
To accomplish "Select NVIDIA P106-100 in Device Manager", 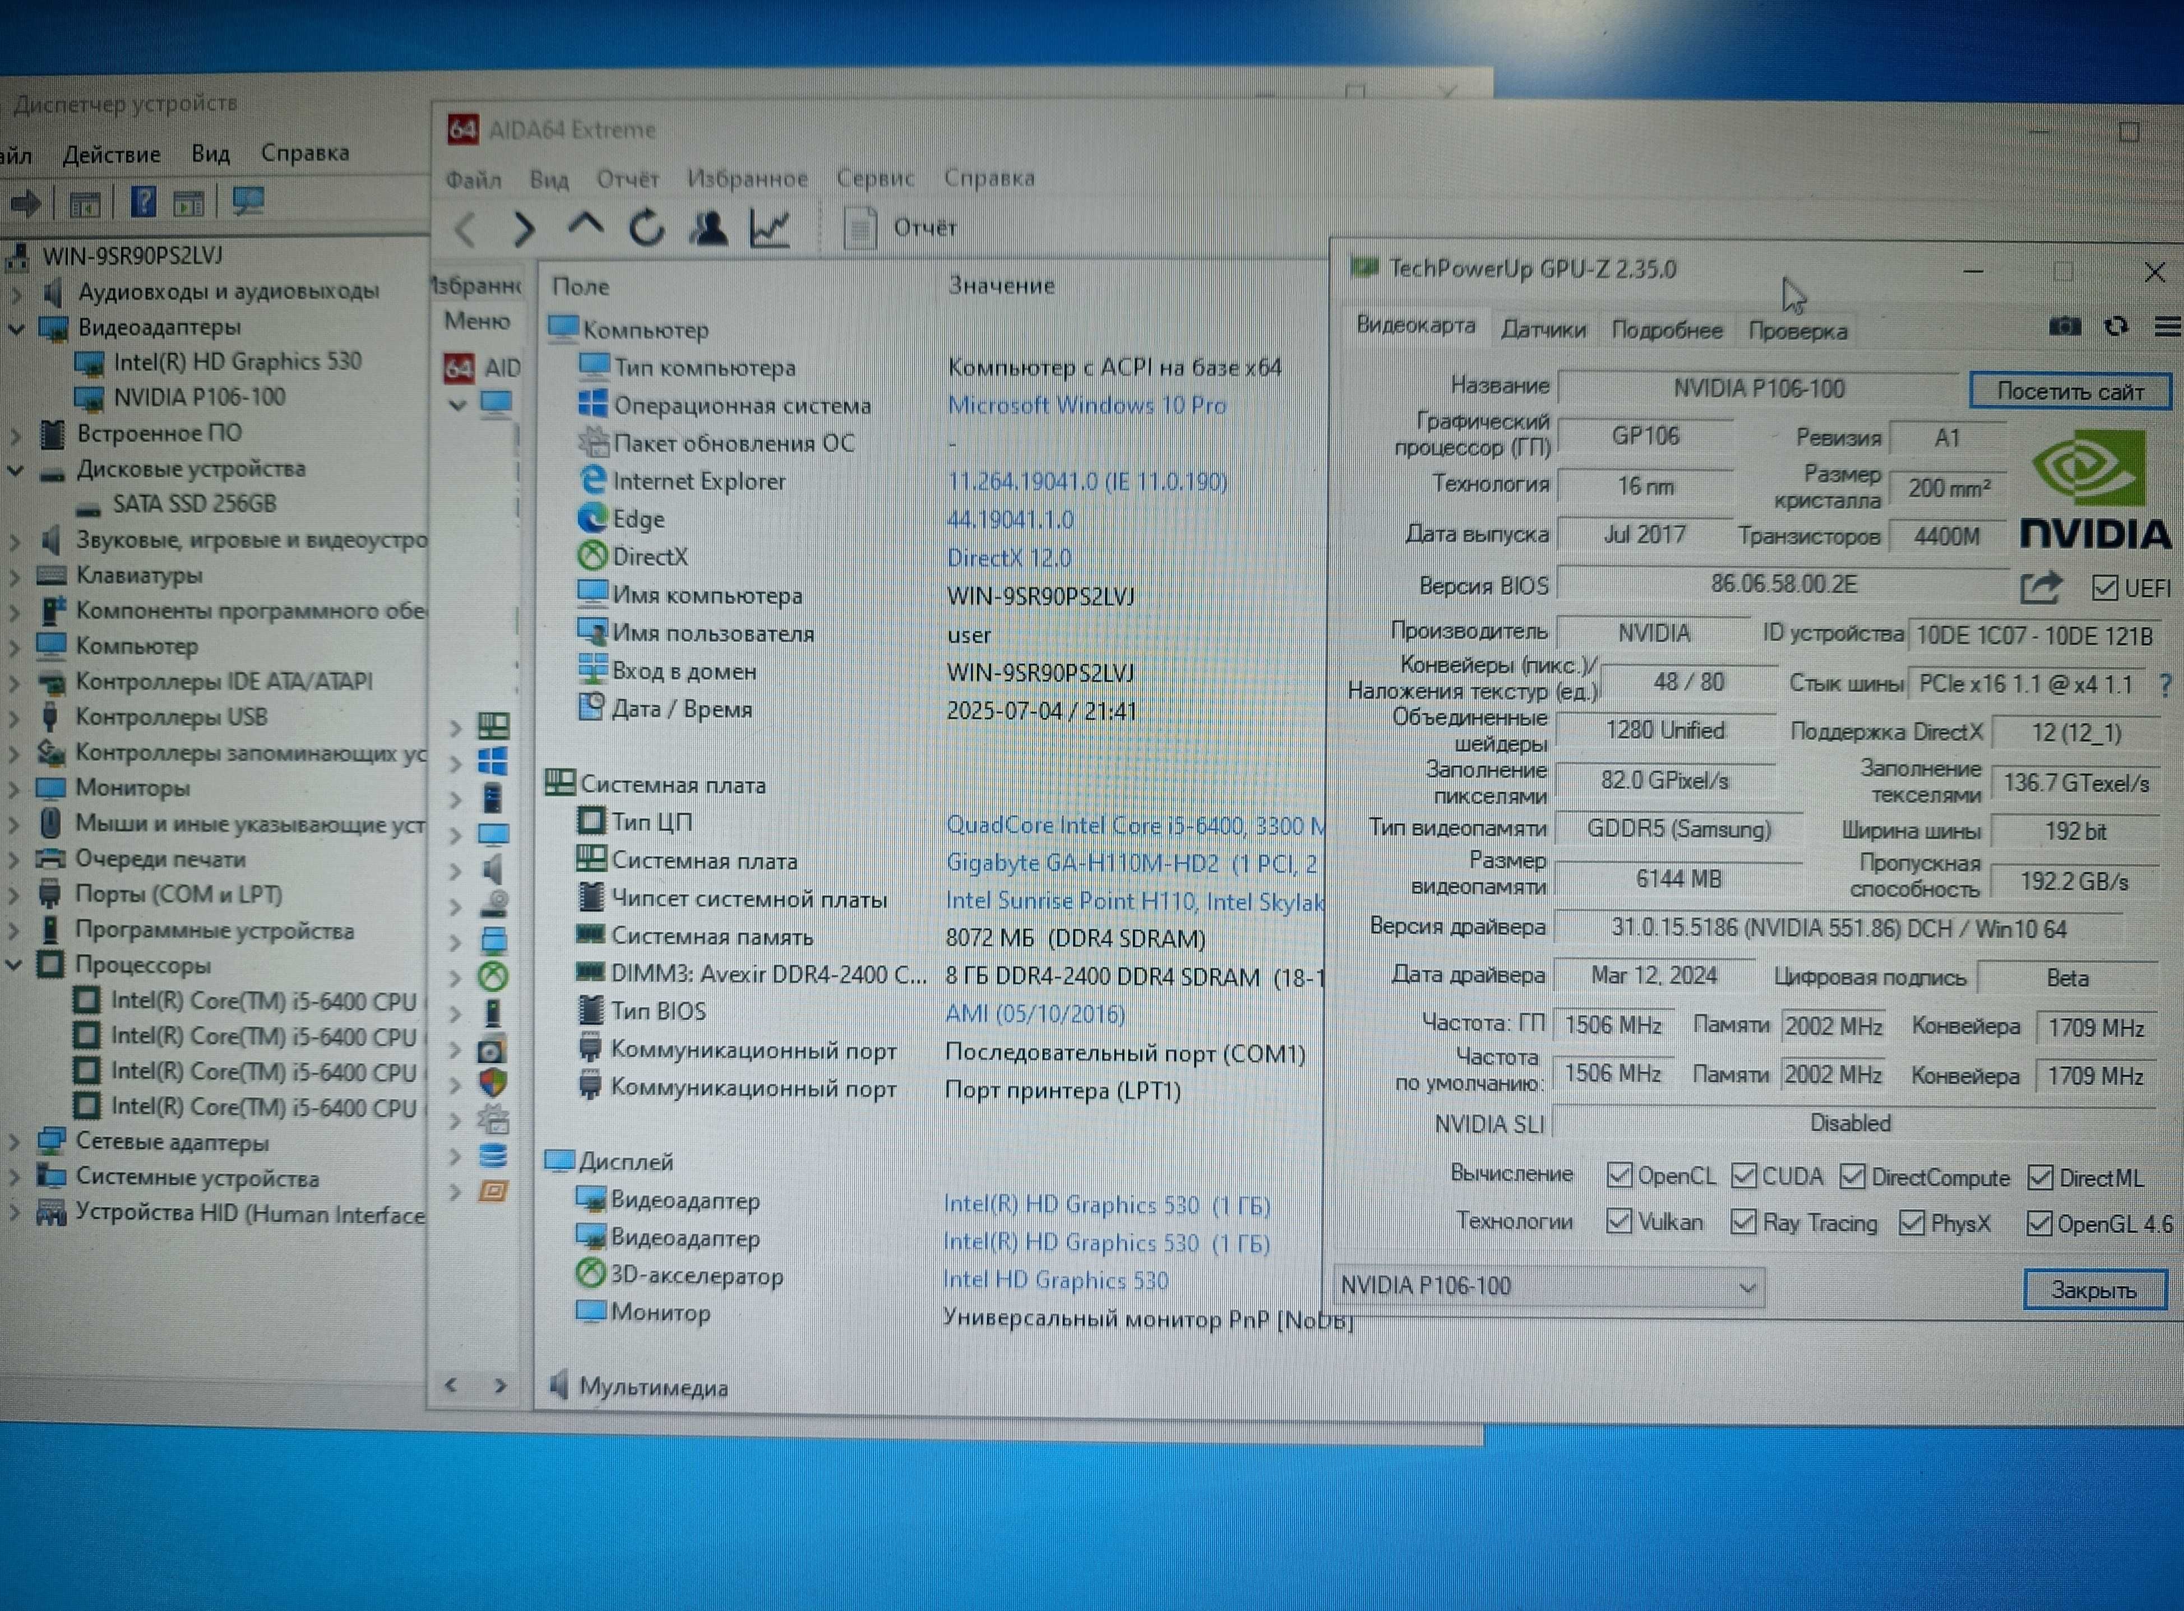I will point(199,398).
